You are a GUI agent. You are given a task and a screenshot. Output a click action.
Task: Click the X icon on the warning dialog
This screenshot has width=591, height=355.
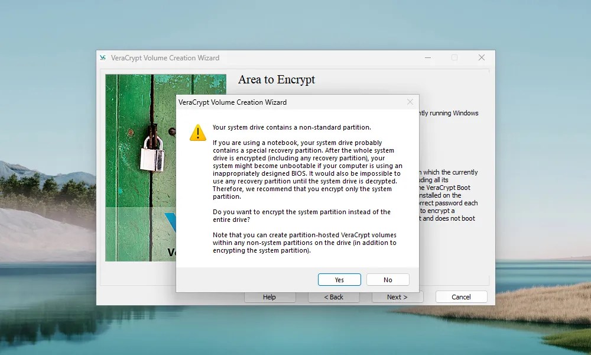410,102
